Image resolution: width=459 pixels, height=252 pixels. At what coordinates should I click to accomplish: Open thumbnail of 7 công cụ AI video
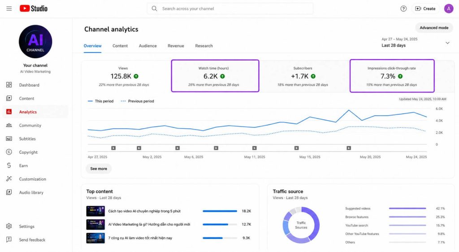click(95, 238)
